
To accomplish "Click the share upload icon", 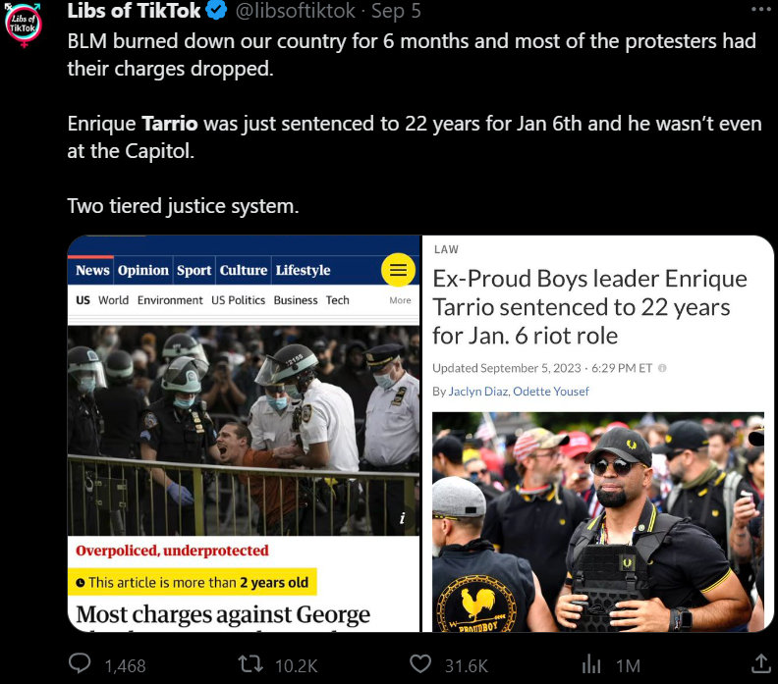I will (760, 663).
